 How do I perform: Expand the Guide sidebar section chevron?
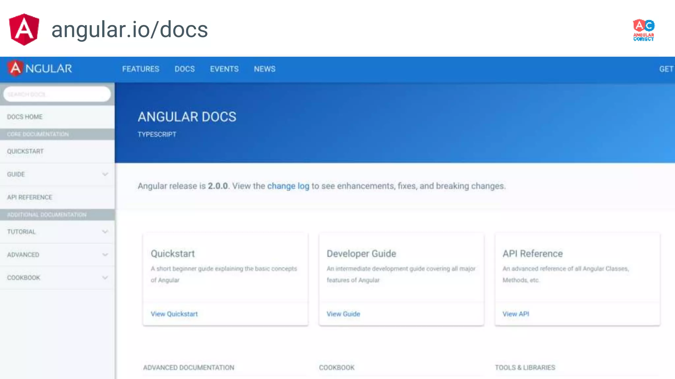pos(105,174)
